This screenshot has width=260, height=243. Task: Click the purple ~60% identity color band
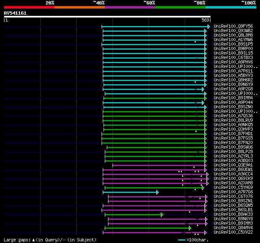click(x=130, y=7)
